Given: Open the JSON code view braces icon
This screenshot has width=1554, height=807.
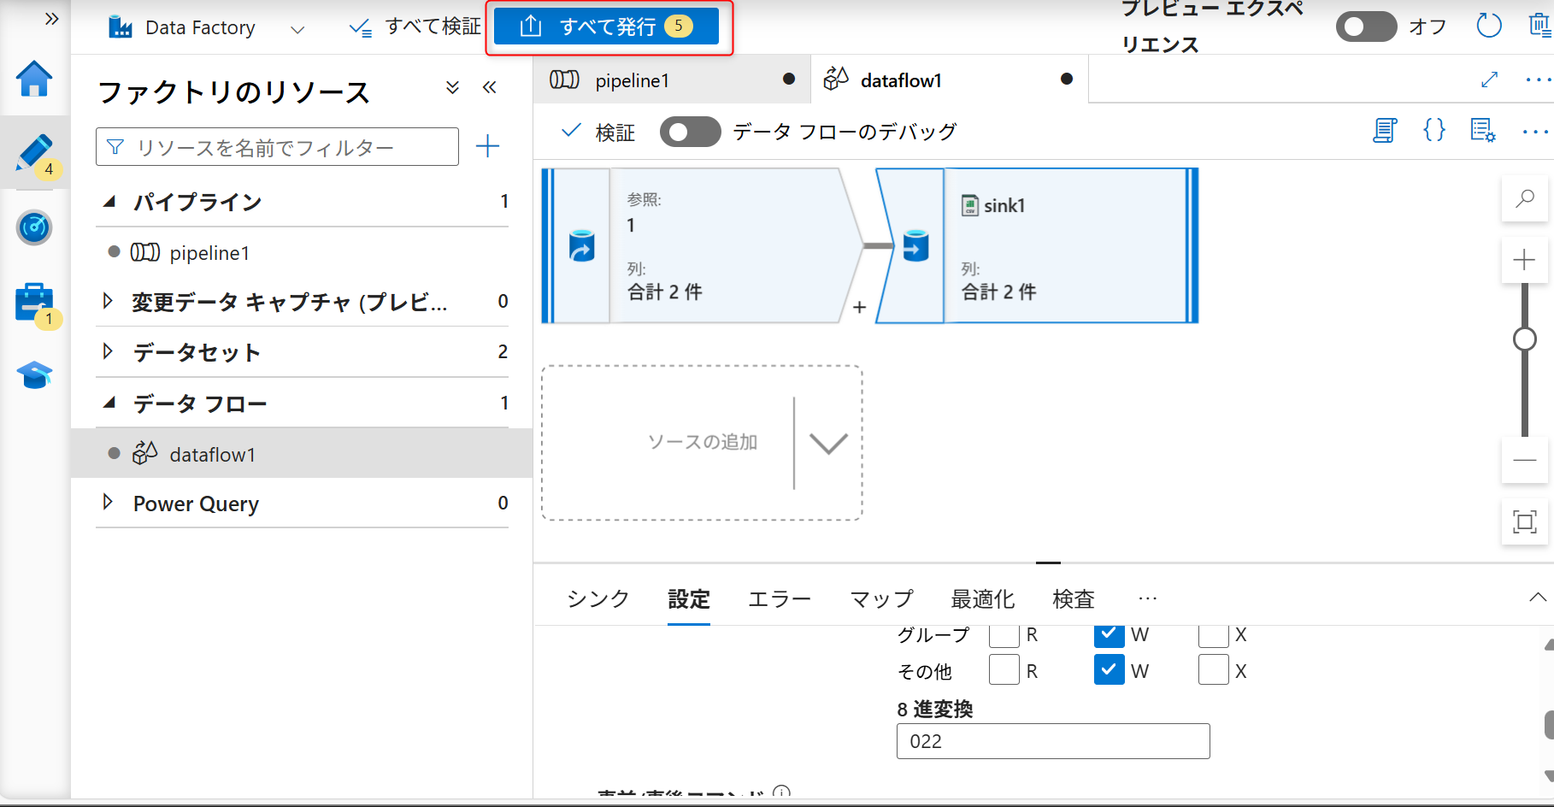Looking at the screenshot, I should (x=1433, y=131).
